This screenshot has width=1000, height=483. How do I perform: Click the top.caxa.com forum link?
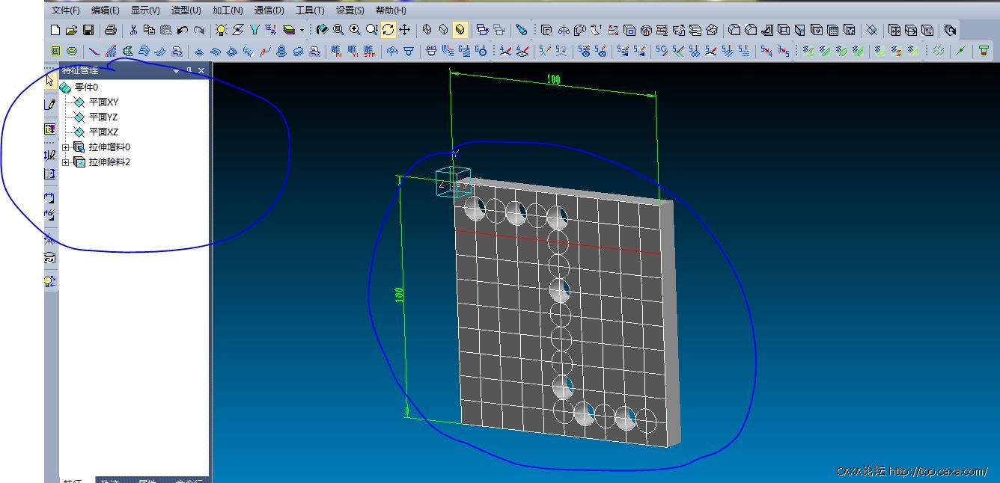[x=938, y=472]
